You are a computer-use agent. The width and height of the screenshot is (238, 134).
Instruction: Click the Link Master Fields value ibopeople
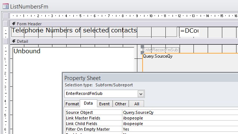click(180, 118)
